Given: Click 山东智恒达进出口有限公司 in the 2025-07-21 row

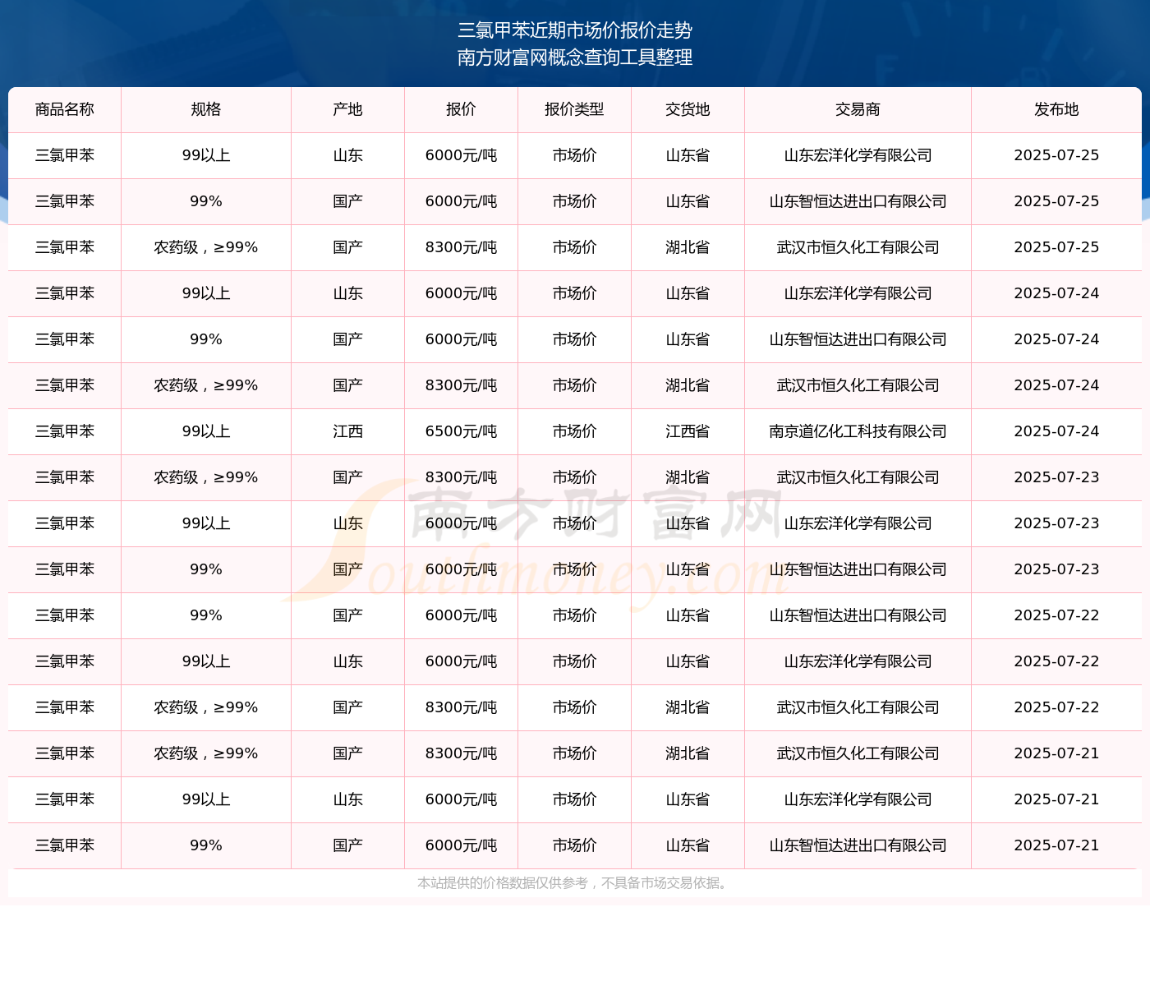Looking at the screenshot, I should pyautogui.click(x=858, y=845).
